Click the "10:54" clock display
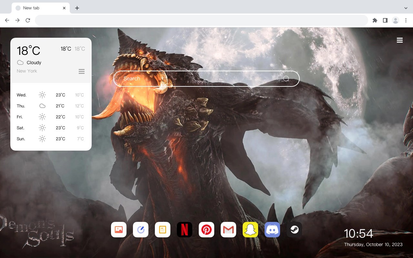The width and height of the screenshot is (413, 258). pyautogui.click(x=358, y=233)
